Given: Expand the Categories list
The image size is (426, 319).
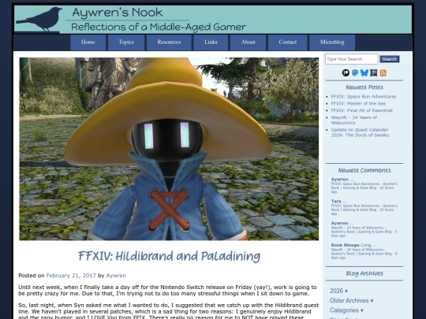Looking at the screenshot, I should [x=346, y=310].
